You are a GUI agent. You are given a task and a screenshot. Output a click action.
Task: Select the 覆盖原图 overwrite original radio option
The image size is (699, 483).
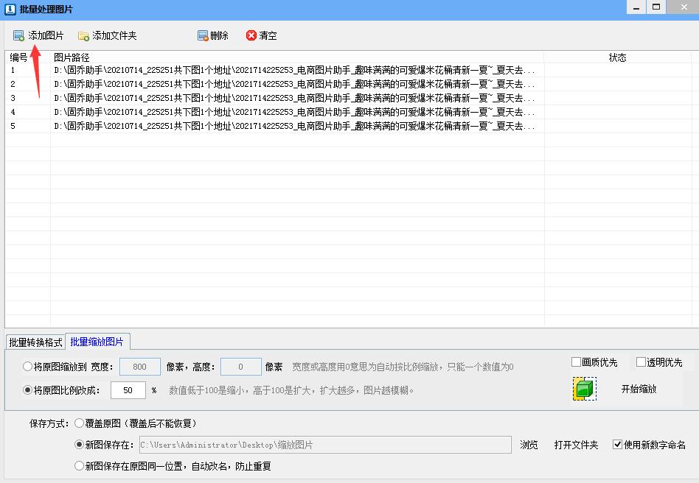tap(79, 423)
